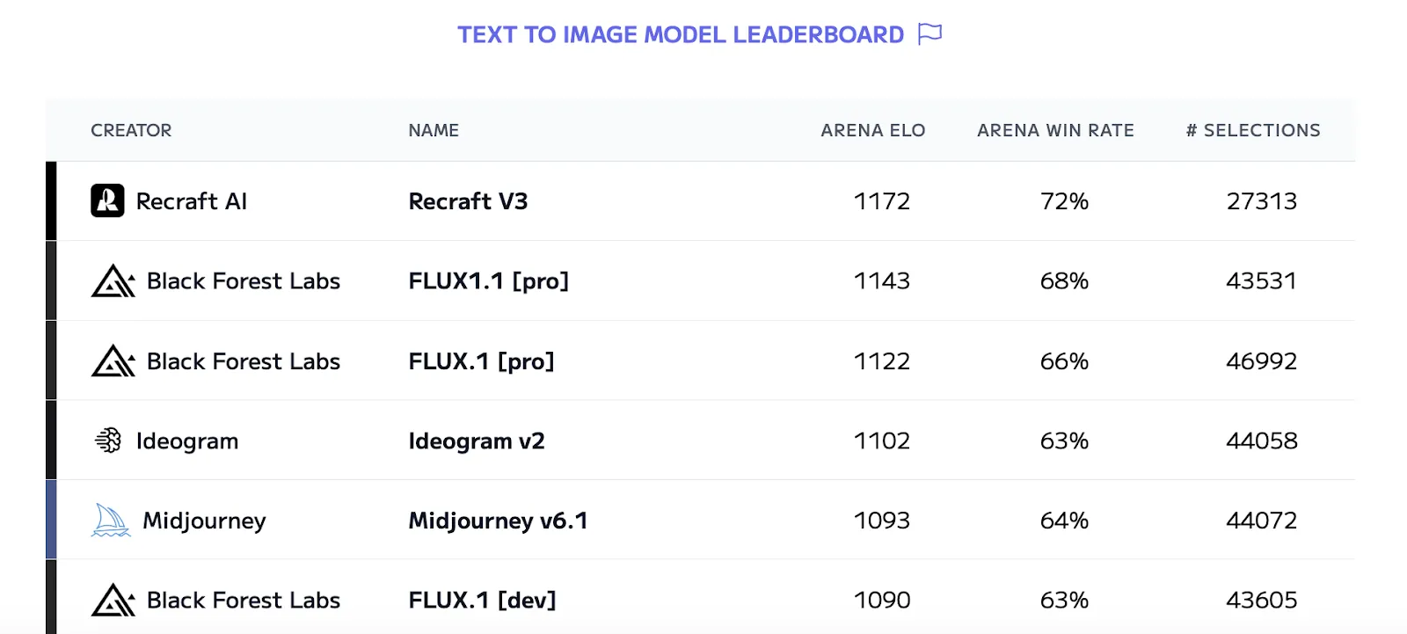Screen dimensions: 1407x634
Task: Click the Ideogram brain logo icon
Action: pos(107,440)
